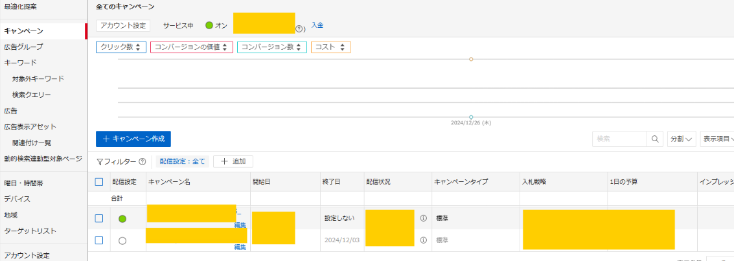
Task: Click the search magnifying glass icon
Action: tap(655, 139)
